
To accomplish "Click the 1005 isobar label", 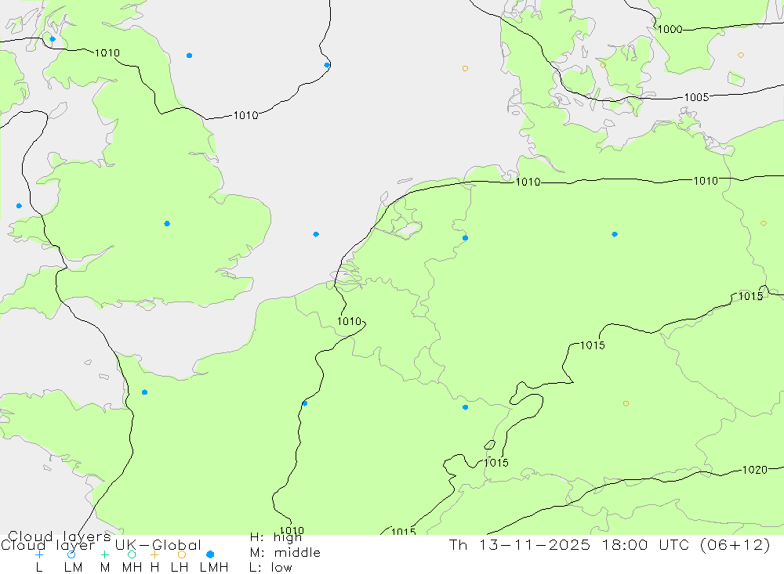I will click(696, 97).
